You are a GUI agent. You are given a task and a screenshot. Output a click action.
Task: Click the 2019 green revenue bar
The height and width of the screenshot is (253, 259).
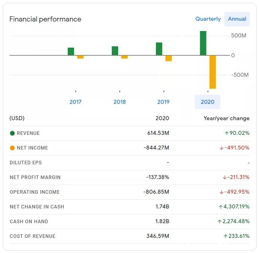click(x=159, y=49)
